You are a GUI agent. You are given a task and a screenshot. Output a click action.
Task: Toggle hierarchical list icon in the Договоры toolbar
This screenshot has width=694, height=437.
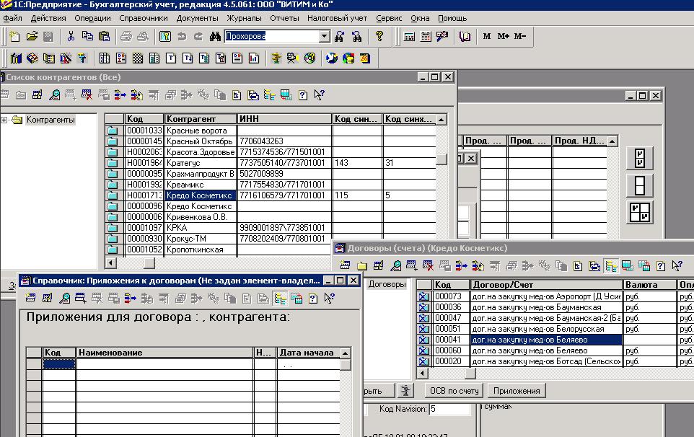click(x=610, y=266)
